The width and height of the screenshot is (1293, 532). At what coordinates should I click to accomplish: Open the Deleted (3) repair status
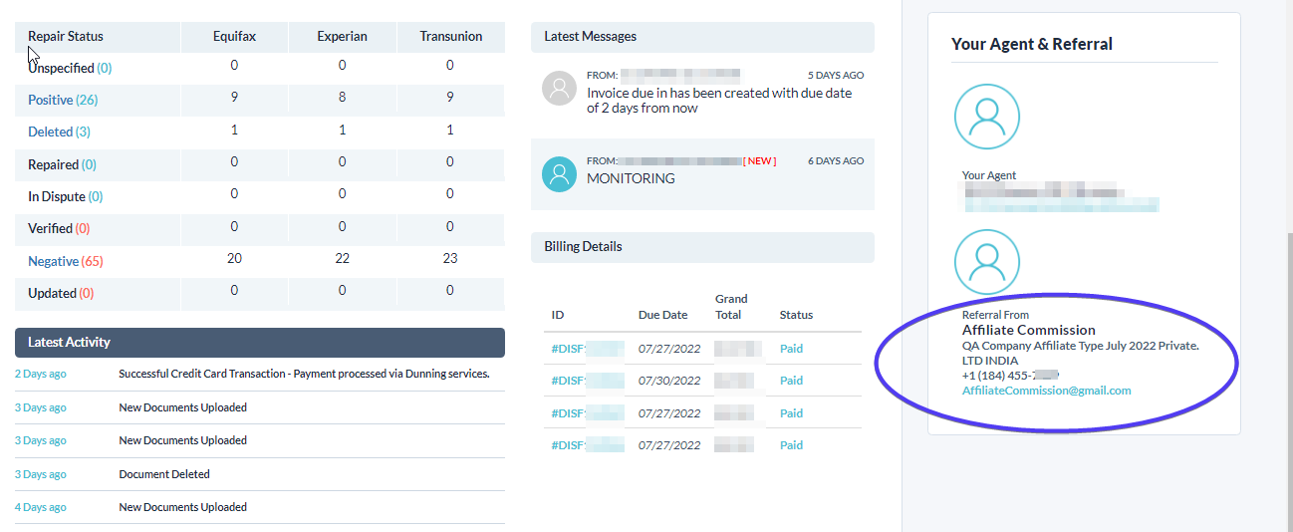(x=59, y=132)
